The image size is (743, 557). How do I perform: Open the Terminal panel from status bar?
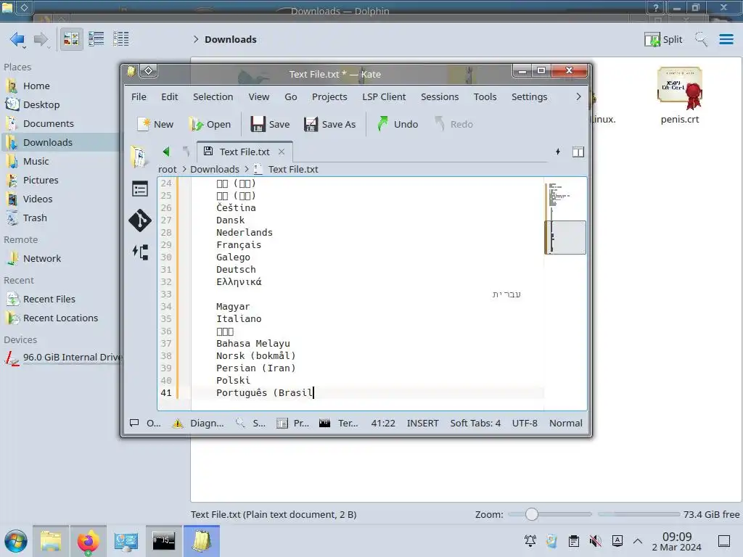[x=338, y=423]
